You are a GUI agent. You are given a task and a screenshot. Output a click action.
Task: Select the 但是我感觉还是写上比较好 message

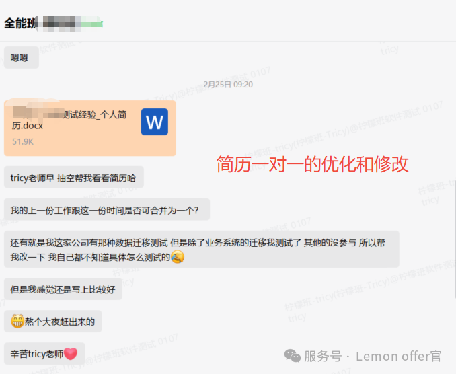[x=63, y=289]
